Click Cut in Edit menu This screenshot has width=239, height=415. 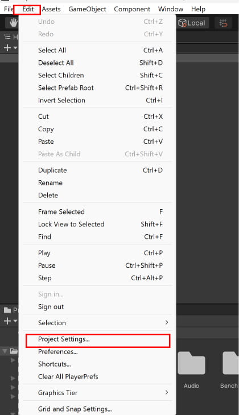pyautogui.click(x=97, y=117)
